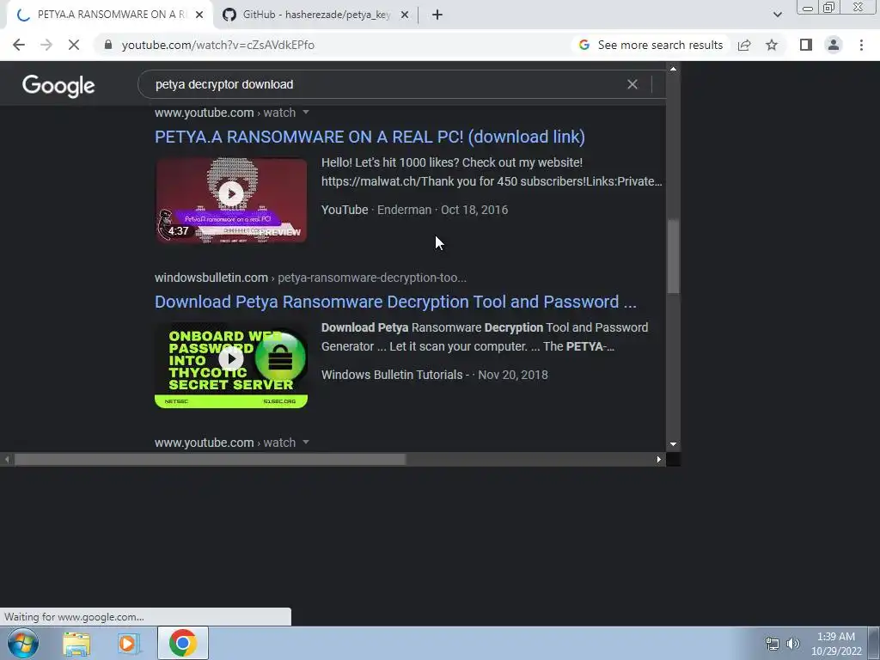Open the tab search dropdown arrow
The width and height of the screenshot is (880, 660).
tap(777, 15)
